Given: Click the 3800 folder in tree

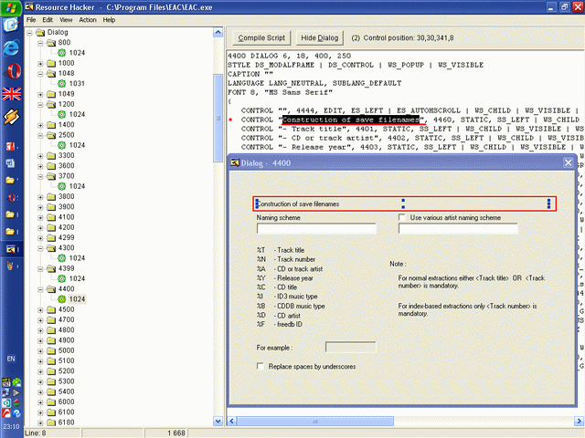Looking at the screenshot, I should pos(66,197).
